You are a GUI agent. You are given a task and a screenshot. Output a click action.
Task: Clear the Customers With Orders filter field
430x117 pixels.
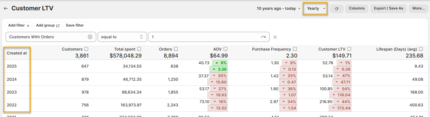(x=90, y=37)
